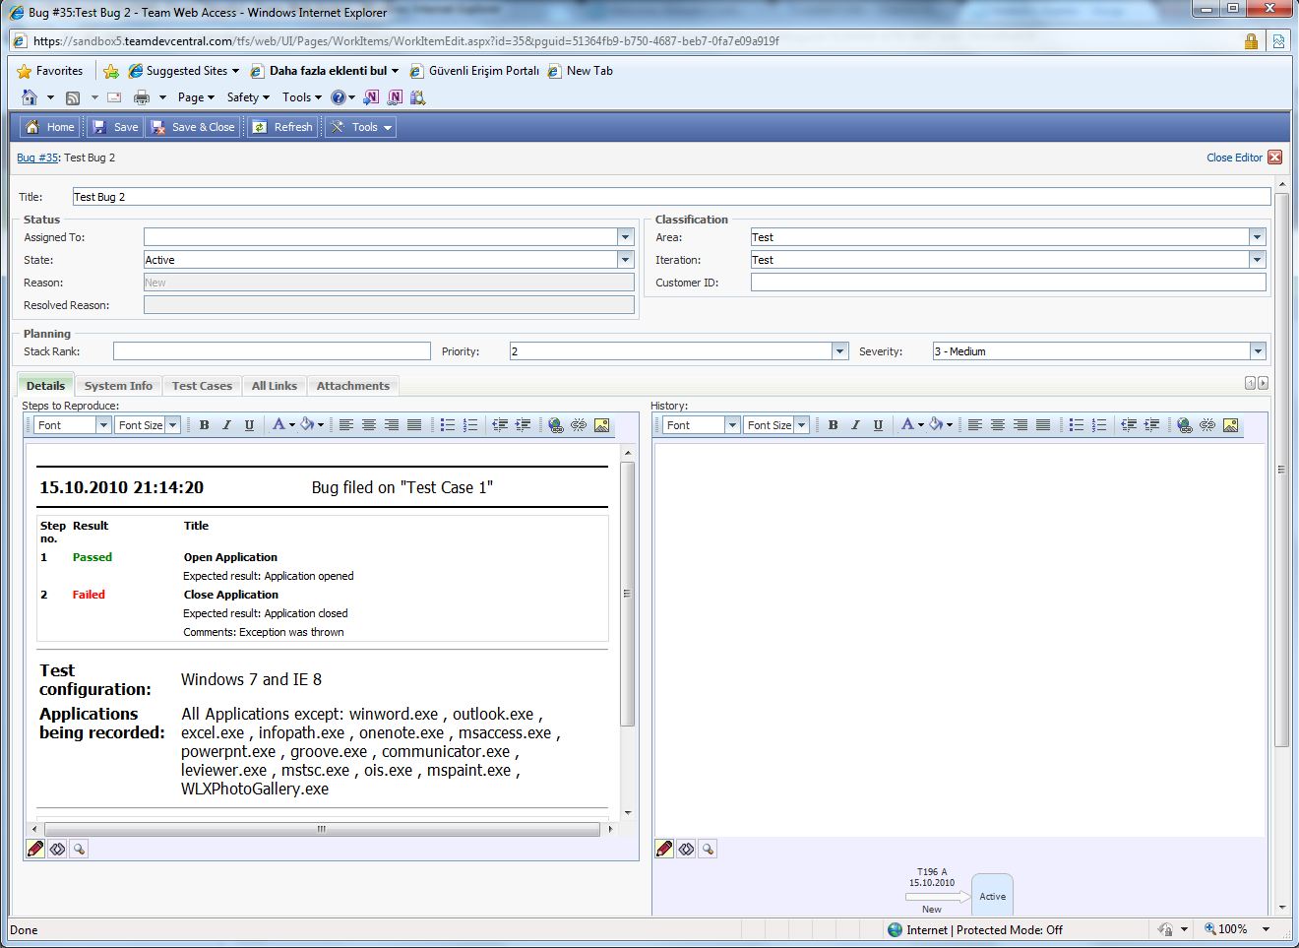Screen dimensions: 1299x948
Task: Open the IE Page menu
Action: [x=196, y=97]
